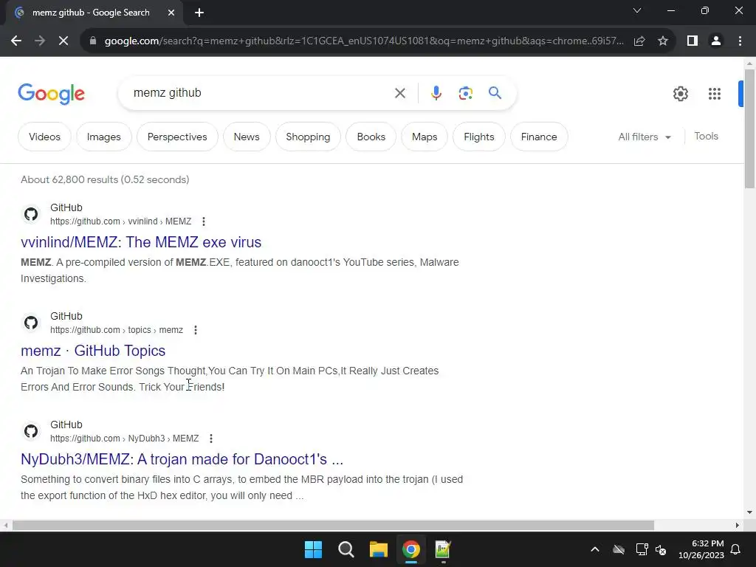The width and height of the screenshot is (756, 567).
Task: Open more options for topics memz result
Action: click(x=195, y=330)
